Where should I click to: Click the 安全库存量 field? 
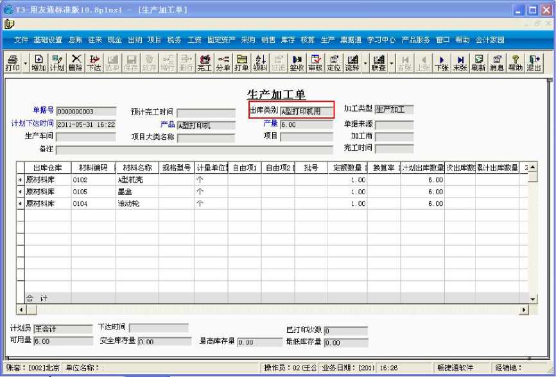[x=164, y=342]
